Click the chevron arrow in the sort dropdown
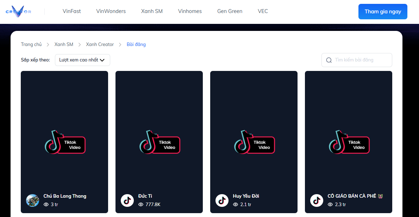Screen dimensions: 419x217 102,60
